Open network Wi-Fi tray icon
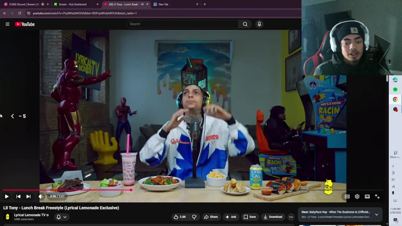Viewport: 402px width, 226px height. (x=393, y=186)
